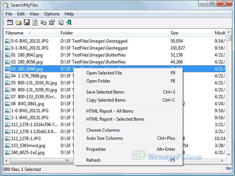Open the Options menu
Viewport: 235px width, 176px height.
coord(52,14)
